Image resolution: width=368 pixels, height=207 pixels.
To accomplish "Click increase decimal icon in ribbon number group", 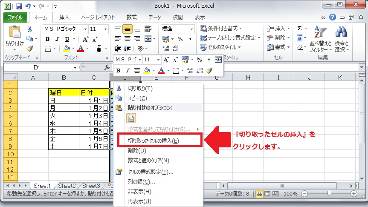I will [166, 48].
